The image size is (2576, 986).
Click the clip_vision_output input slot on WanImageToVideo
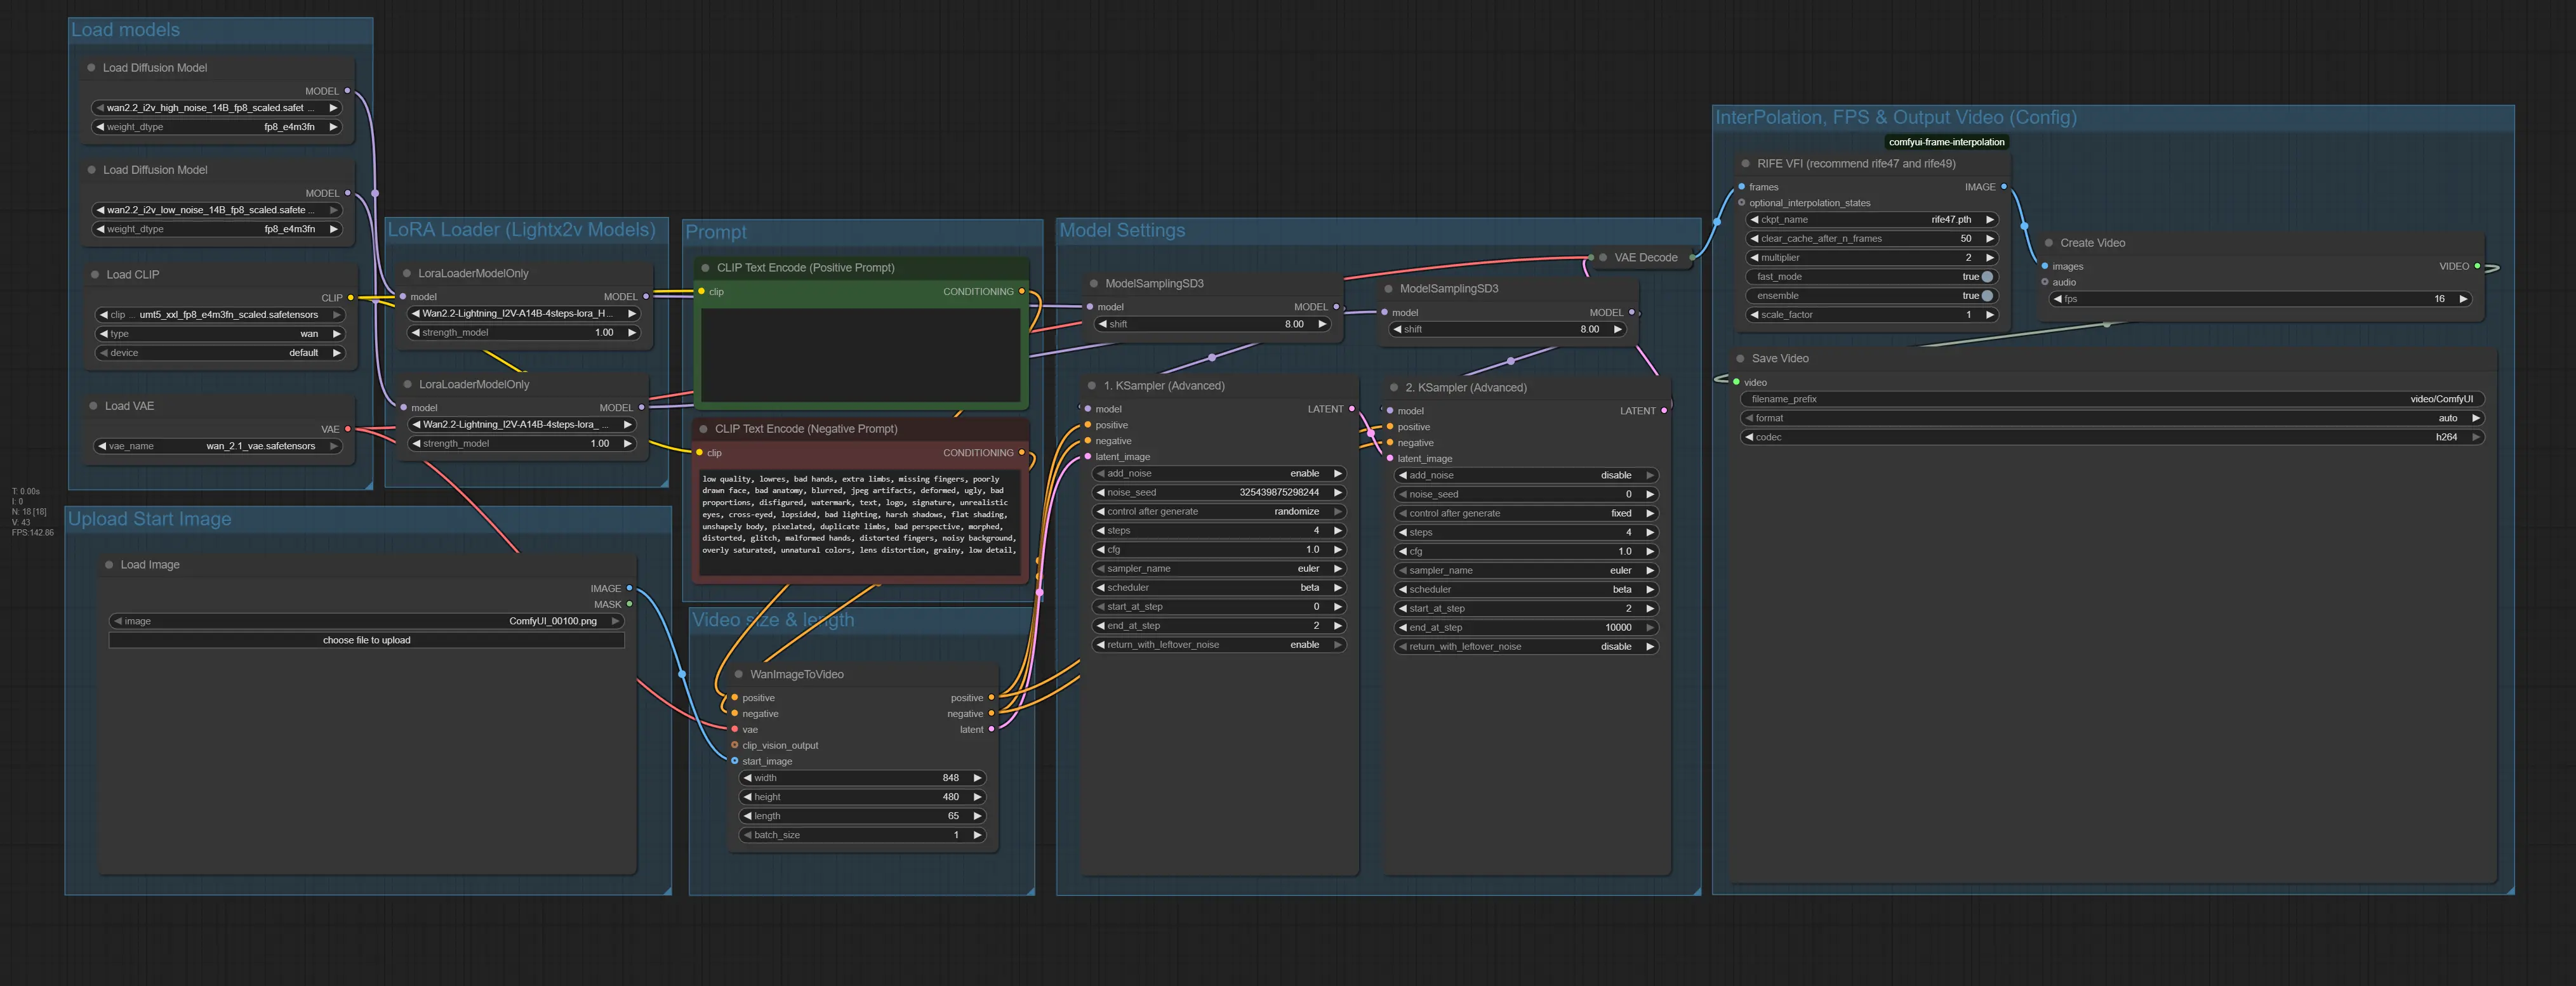pyautogui.click(x=734, y=746)
